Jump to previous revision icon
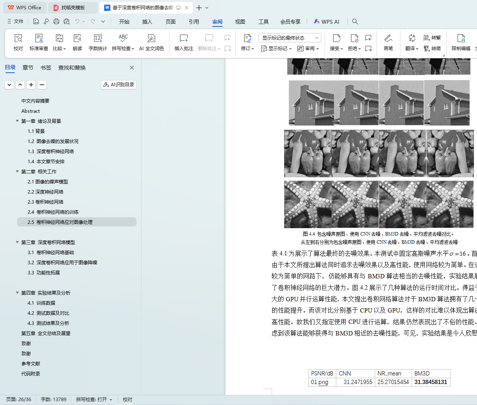477x405 pixels. pyautogui.click(x=368, y=38)
